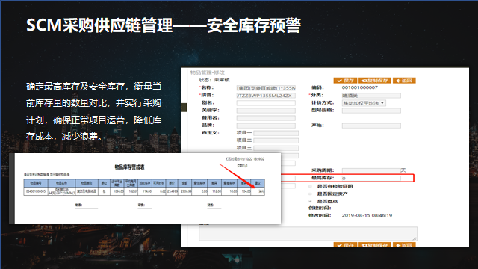Click the top 保存 save button

coord(345,81)
